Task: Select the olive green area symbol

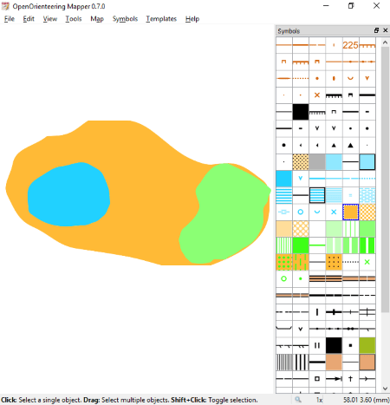Action: [x=367, y=345]
